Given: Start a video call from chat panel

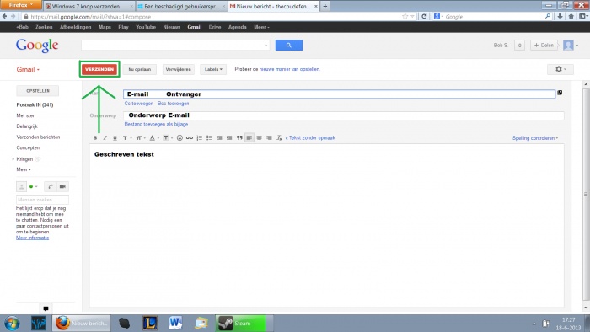Looking at the screenshot, I should pos(62,186).
